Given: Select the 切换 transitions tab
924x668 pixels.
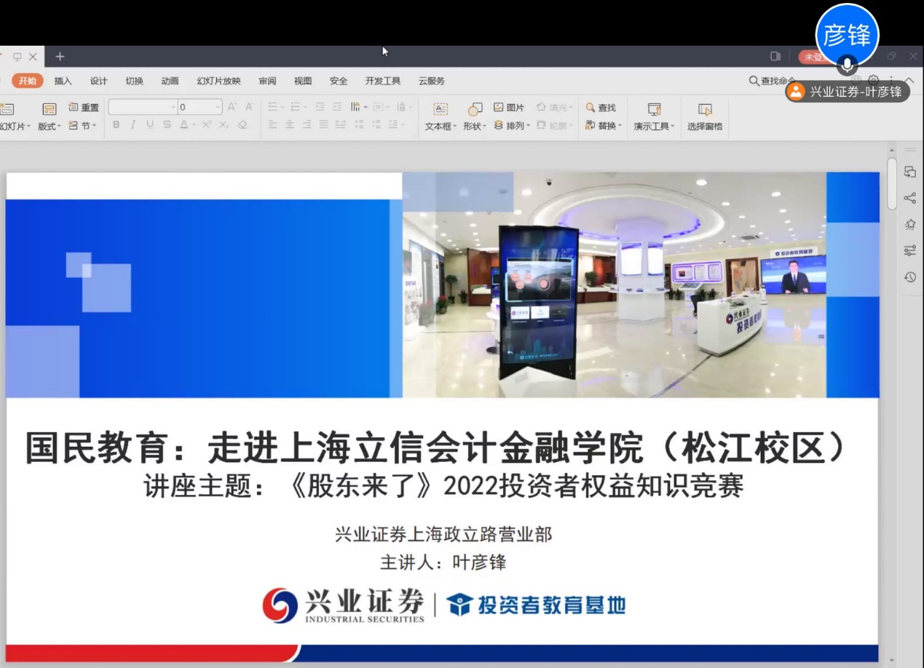Looking at the screenshot, I should (x=135, y=81).
